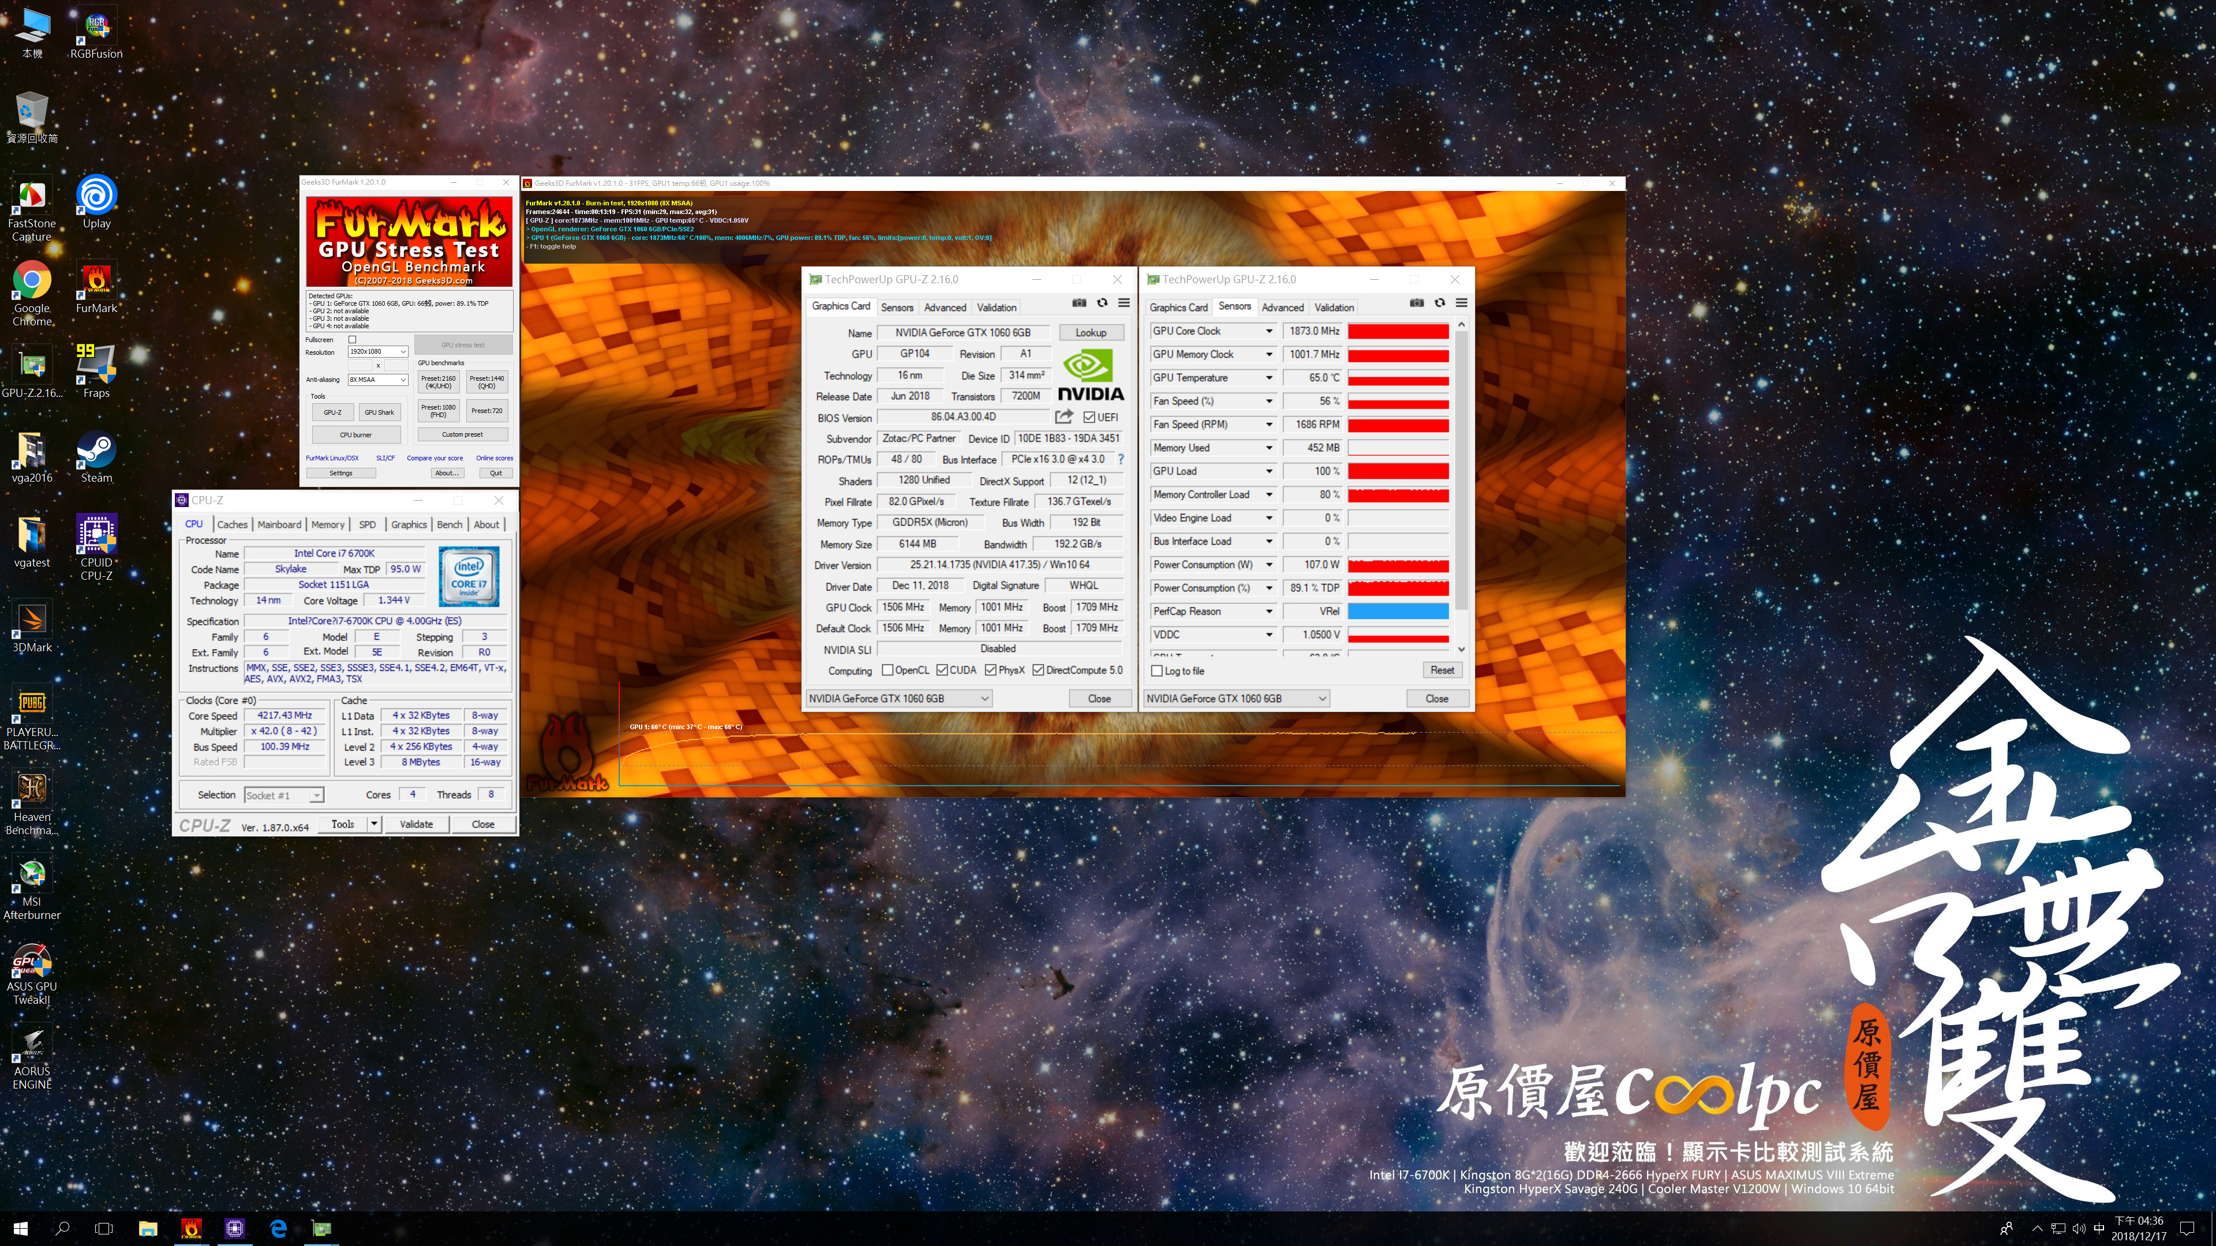This screenshot has height=1246, width=2216.
Task: Switch to CPU-Z Bench tab
Action: [449, 524]
